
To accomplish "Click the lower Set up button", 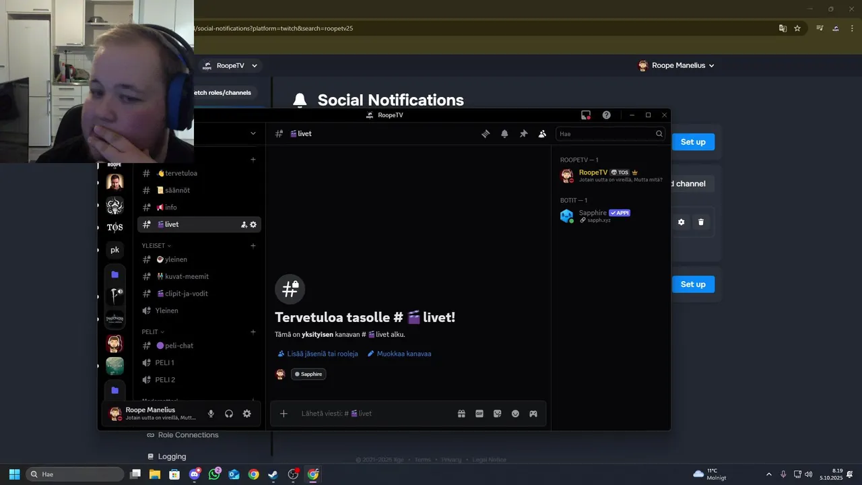I will tap(693, 284).
